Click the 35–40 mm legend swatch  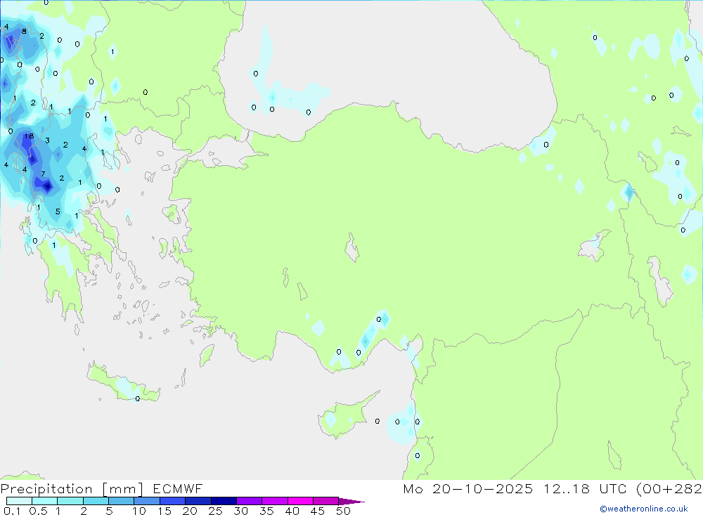[274, 501]
